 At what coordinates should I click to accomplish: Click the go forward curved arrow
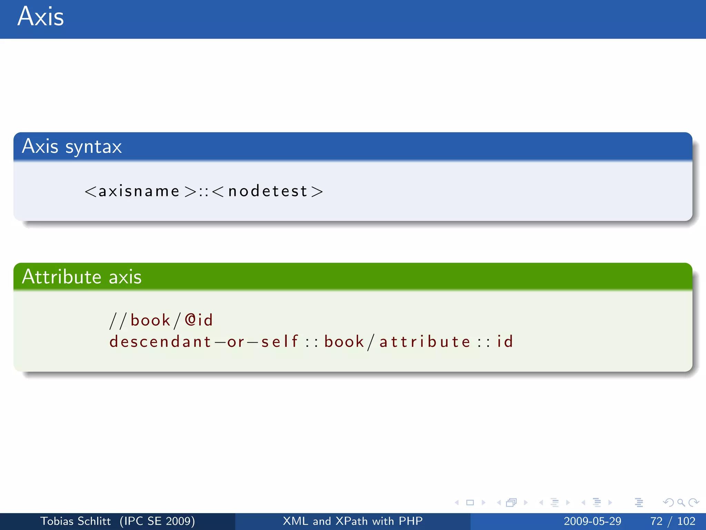pos(694,503)
